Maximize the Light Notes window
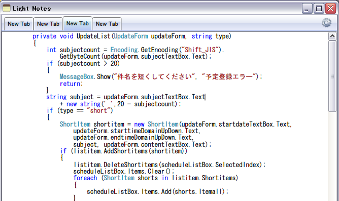The height and width of the screenshot is (201, 339). point(319,9)
